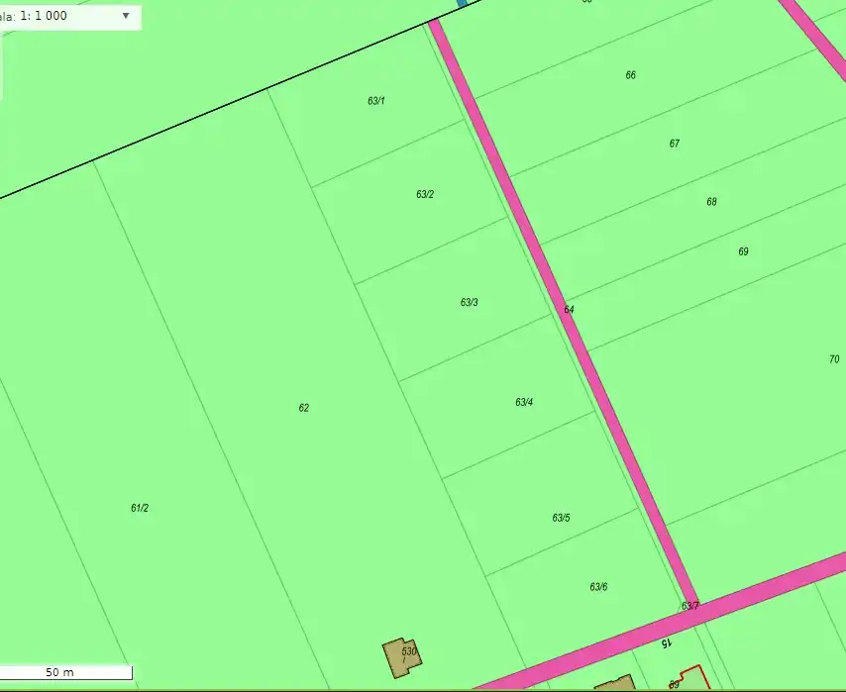Click on parcel 67
Image resolution: width=846 pixels, height=692 pixels.
pos(674,144)
